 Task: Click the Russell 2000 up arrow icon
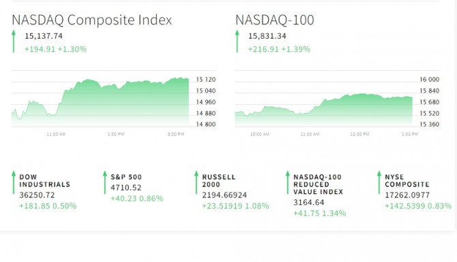click(196, 182)
